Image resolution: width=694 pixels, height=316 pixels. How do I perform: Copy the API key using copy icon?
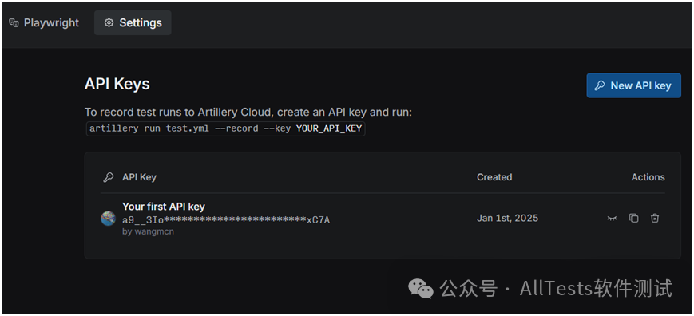pos(634,219)
